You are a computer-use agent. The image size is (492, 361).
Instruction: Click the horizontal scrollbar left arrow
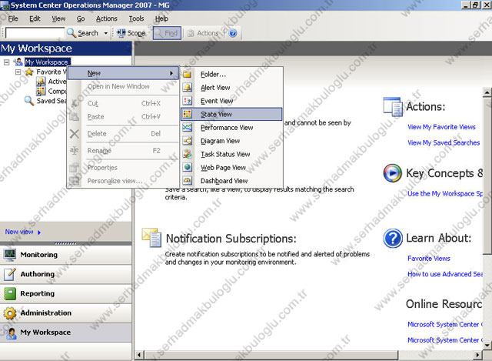tap(139, 355)
